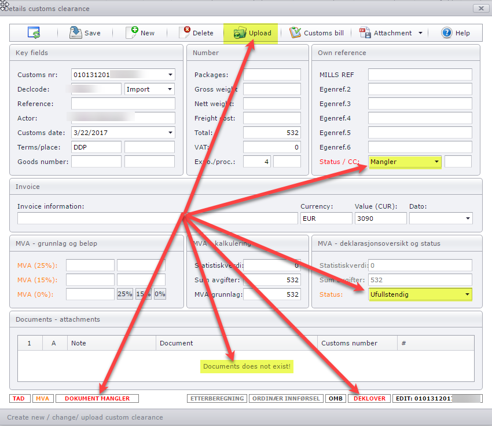Expand the Attachment dropdown arrow

[420, 34]
